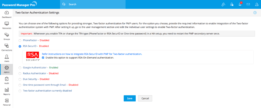Click the notifications bell icon
The width and height of the screenshot is (261, 108).
coord(240,4)
